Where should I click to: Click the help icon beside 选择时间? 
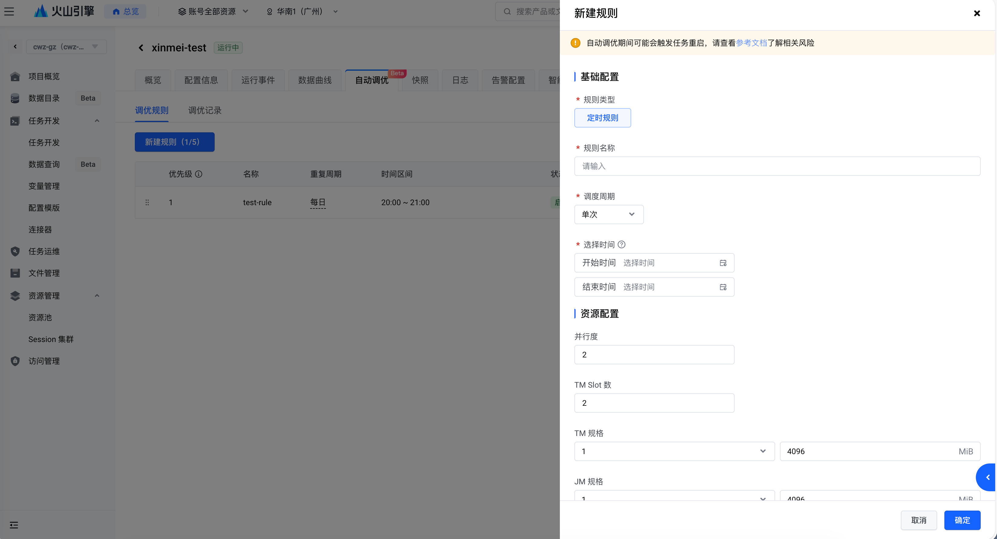pos(622,244)
